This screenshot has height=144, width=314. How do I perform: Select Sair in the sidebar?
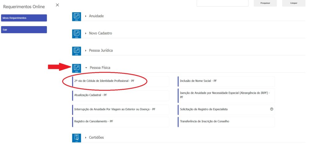point(24,30)
